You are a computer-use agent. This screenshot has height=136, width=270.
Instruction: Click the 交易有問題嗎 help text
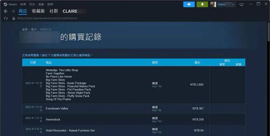(x=57, y=55)
